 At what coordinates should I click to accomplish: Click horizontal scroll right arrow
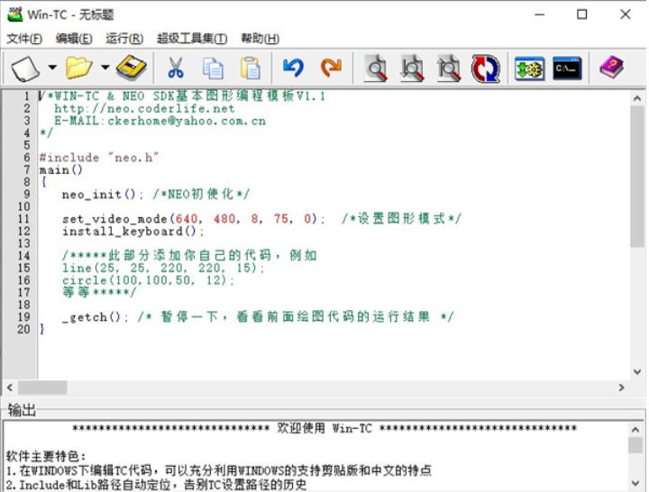click(621, 387)
